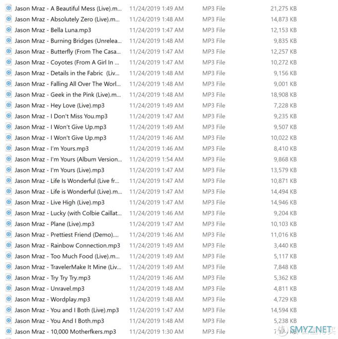This screenshot has height=339, width=338.
Task: Select 'MP3 File' type in Prettiest Friend (Demo) row
Action: tap(214, 235)
